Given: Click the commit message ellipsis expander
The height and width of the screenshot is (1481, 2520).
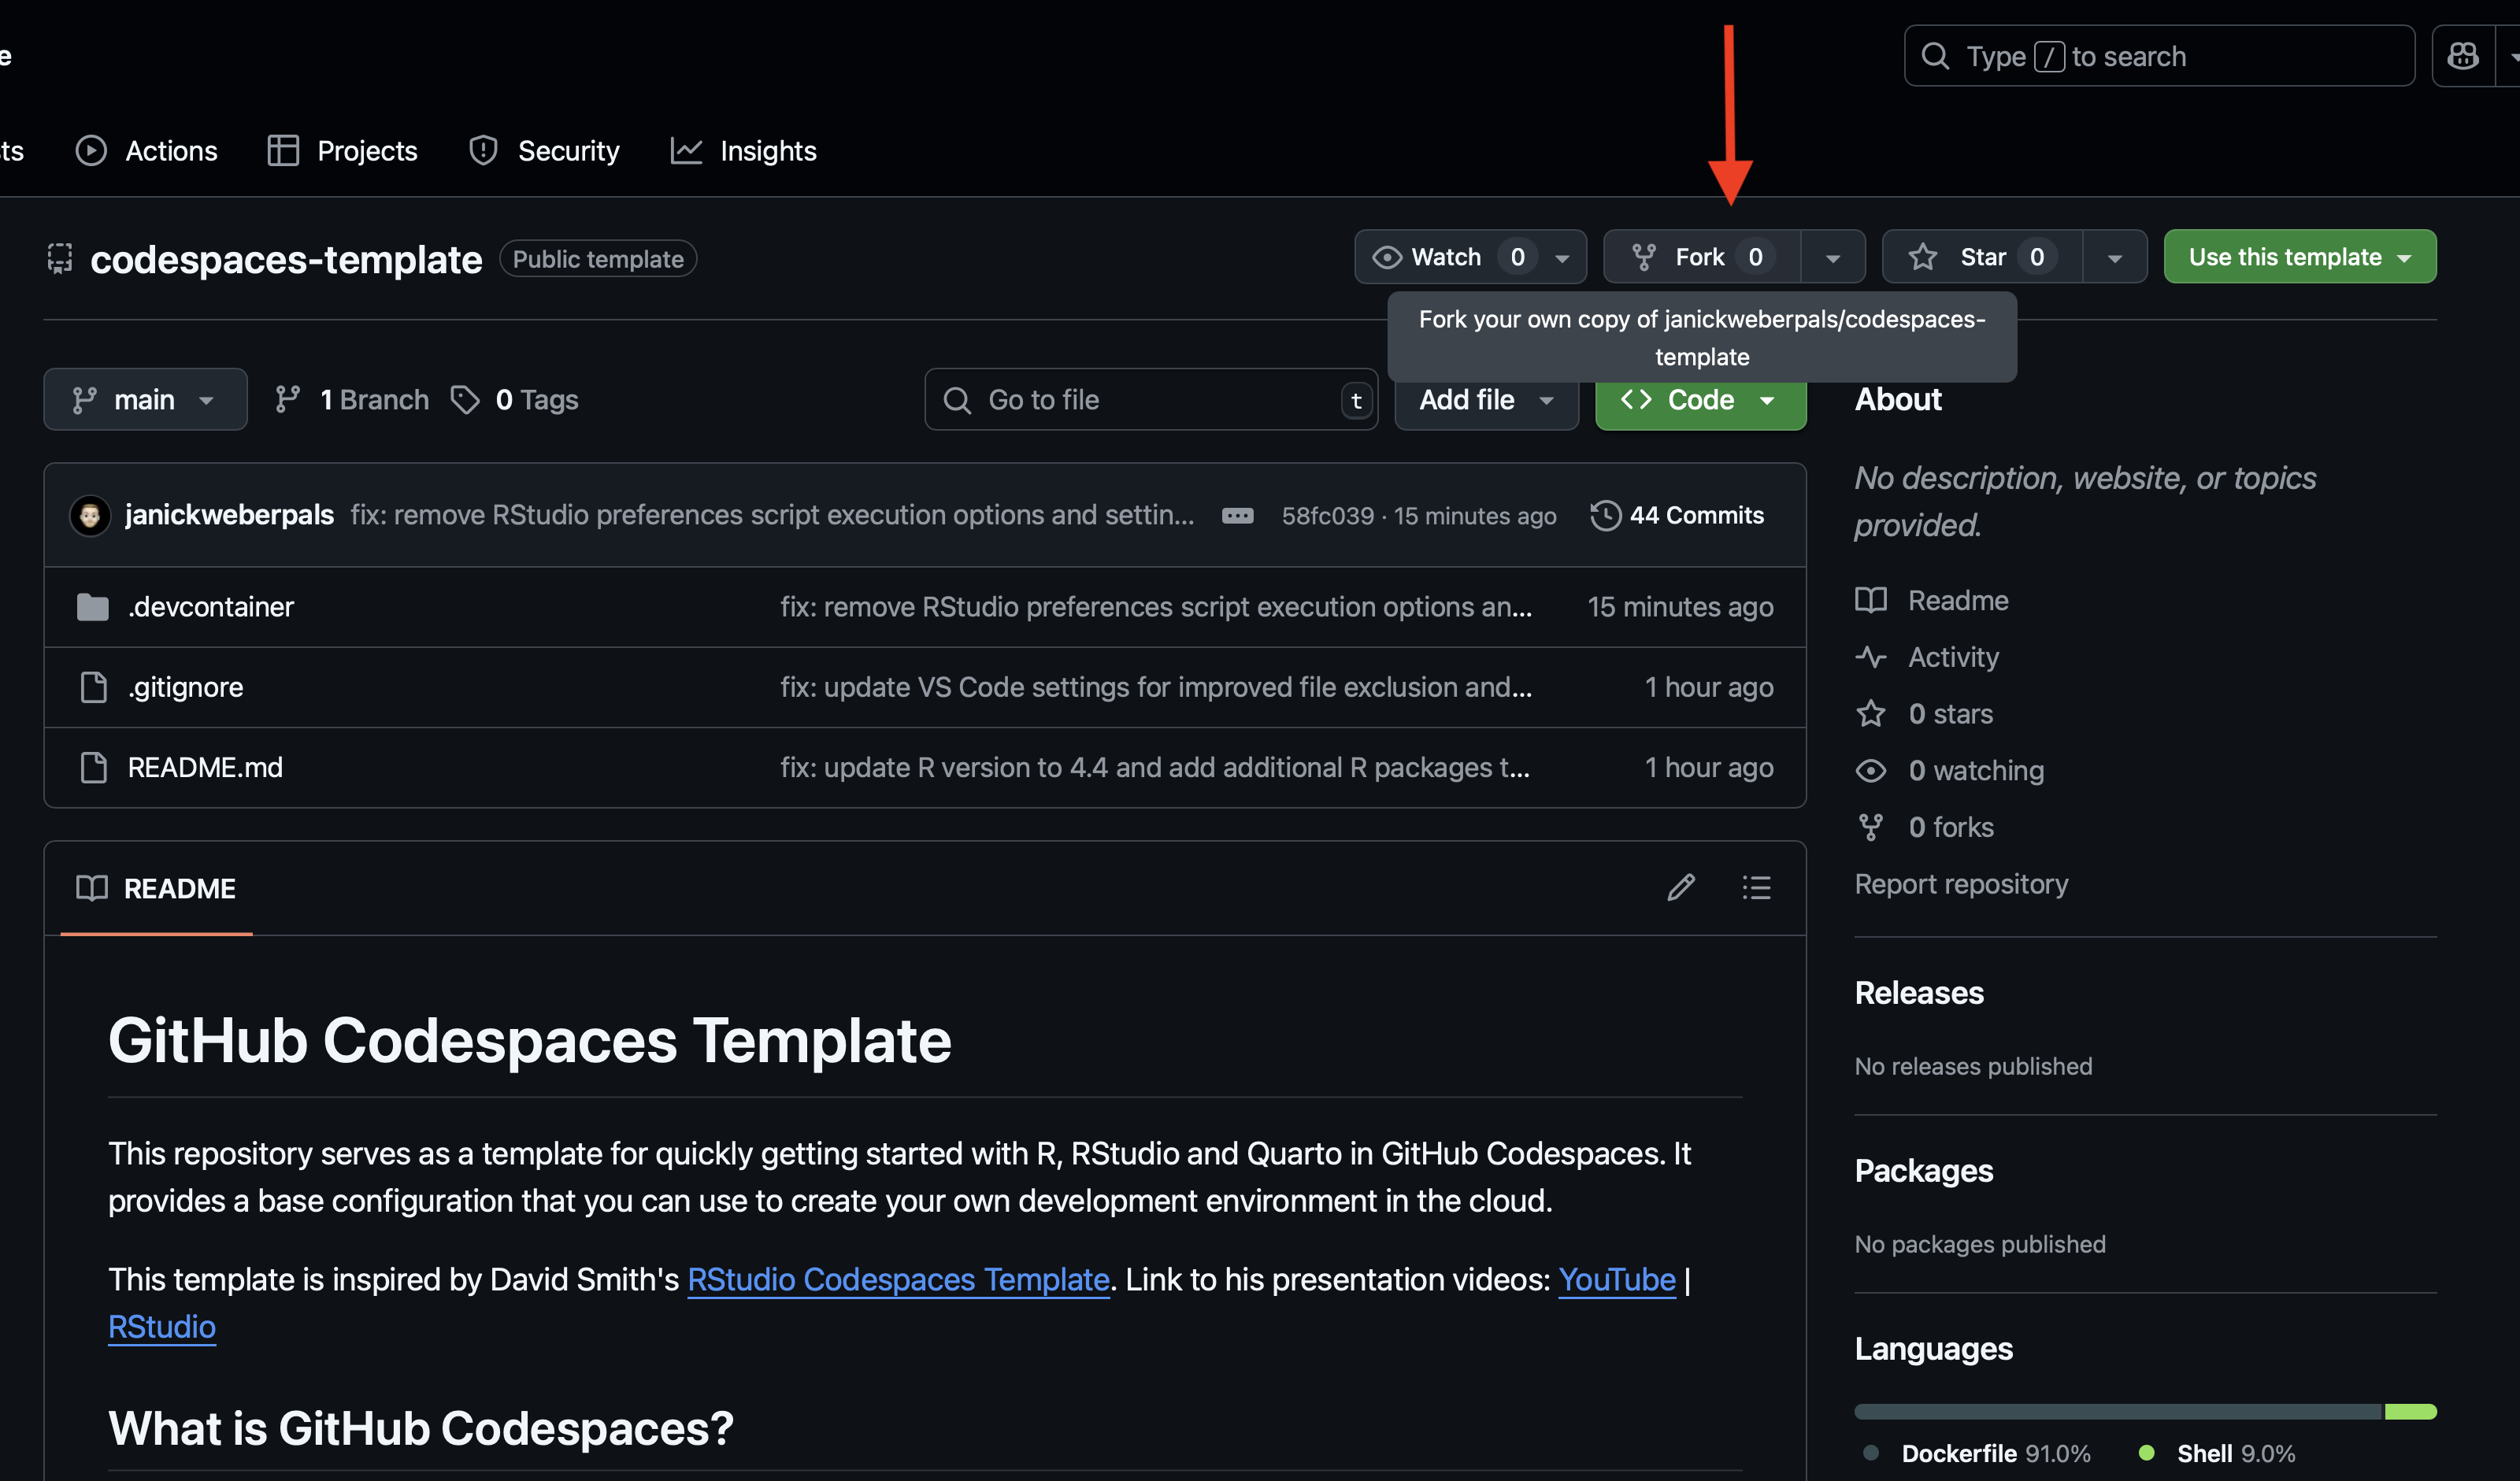Looking at the screenshot, I should coord(1237,516).
